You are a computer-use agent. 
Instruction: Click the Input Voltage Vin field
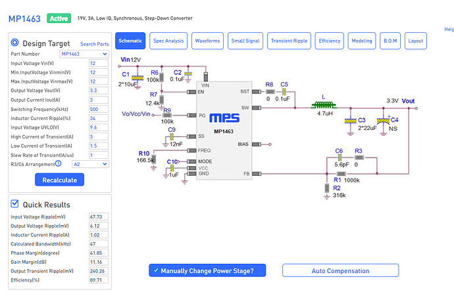99,63
